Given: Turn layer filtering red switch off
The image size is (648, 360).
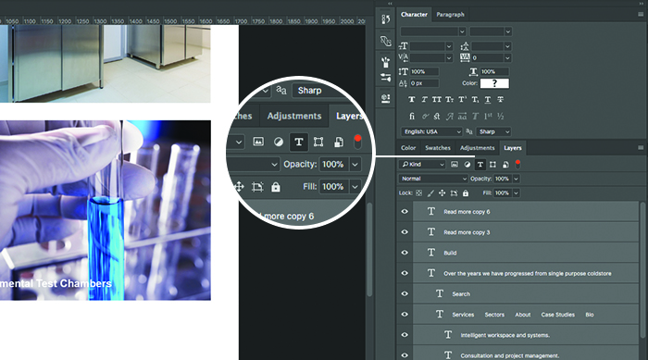Looking at the screenshot, I should pyautogui.click(x=517, y=164).
